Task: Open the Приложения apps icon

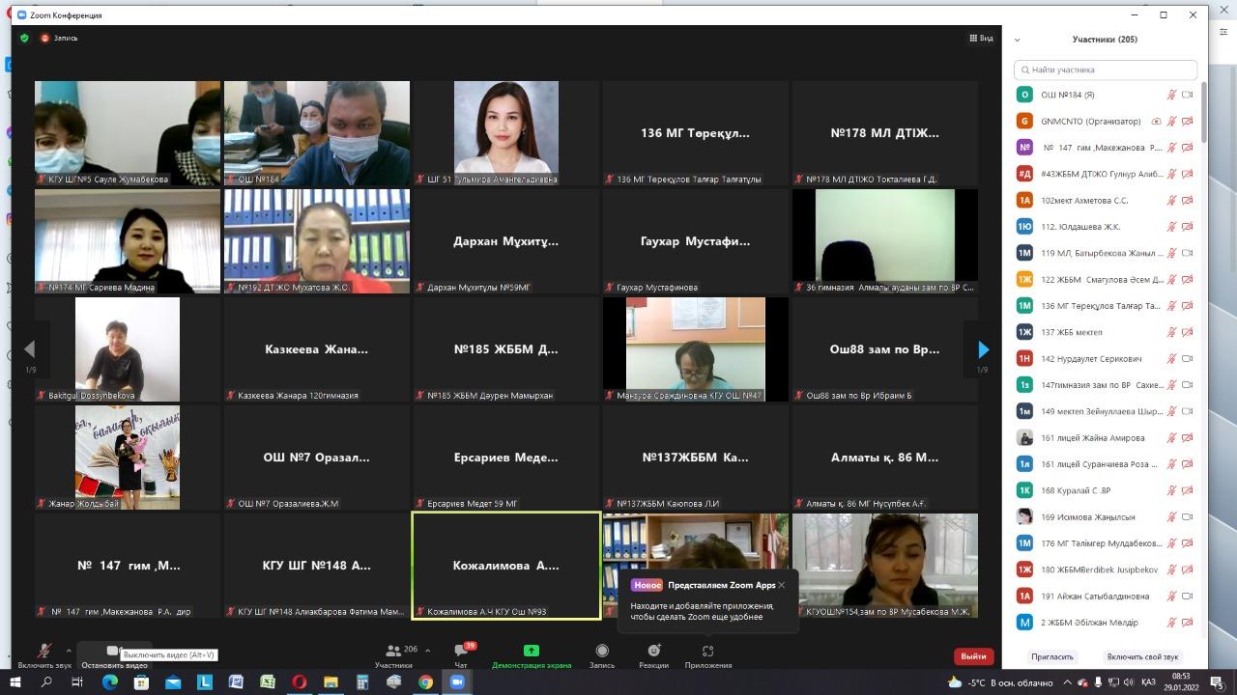Action: [x=707, y=652]
